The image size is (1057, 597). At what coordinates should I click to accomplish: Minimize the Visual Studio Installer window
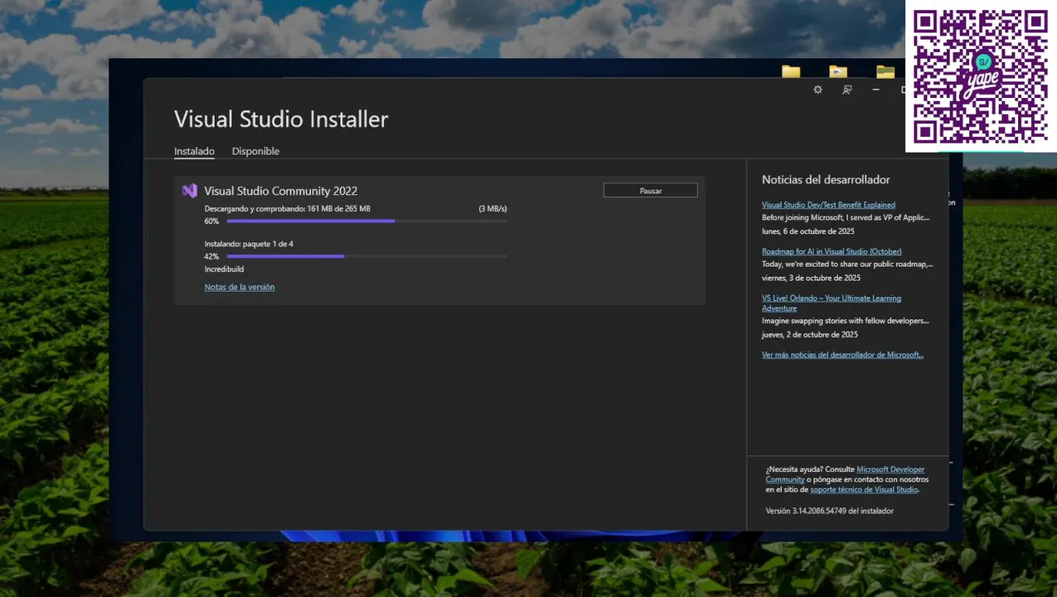(x=875, y=90)
